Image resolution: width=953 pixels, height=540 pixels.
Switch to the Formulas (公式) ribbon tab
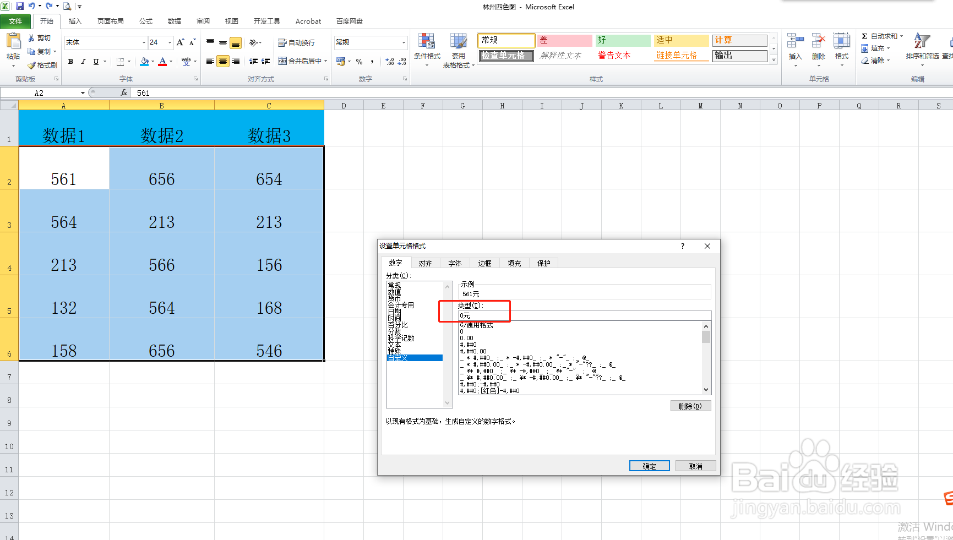tap(146, 21)
